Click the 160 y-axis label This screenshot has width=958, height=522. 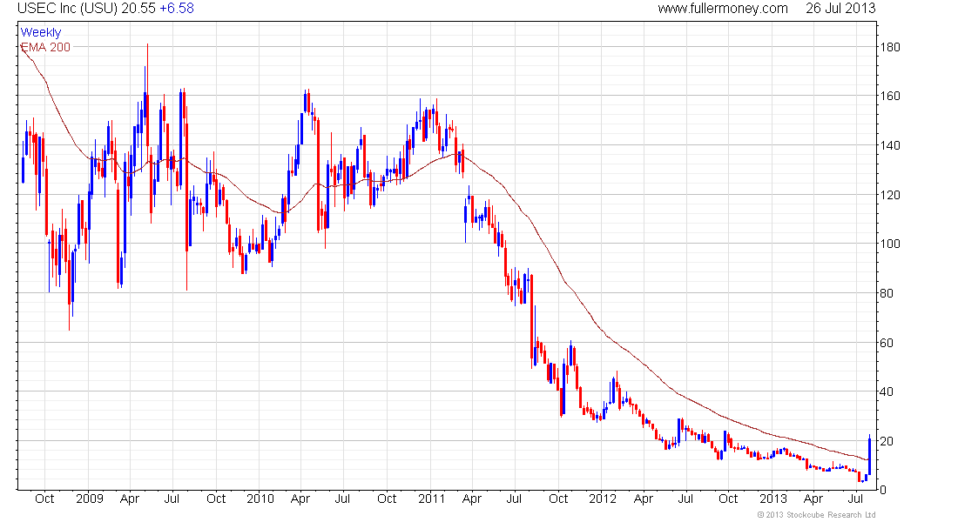tap(890, 96)
